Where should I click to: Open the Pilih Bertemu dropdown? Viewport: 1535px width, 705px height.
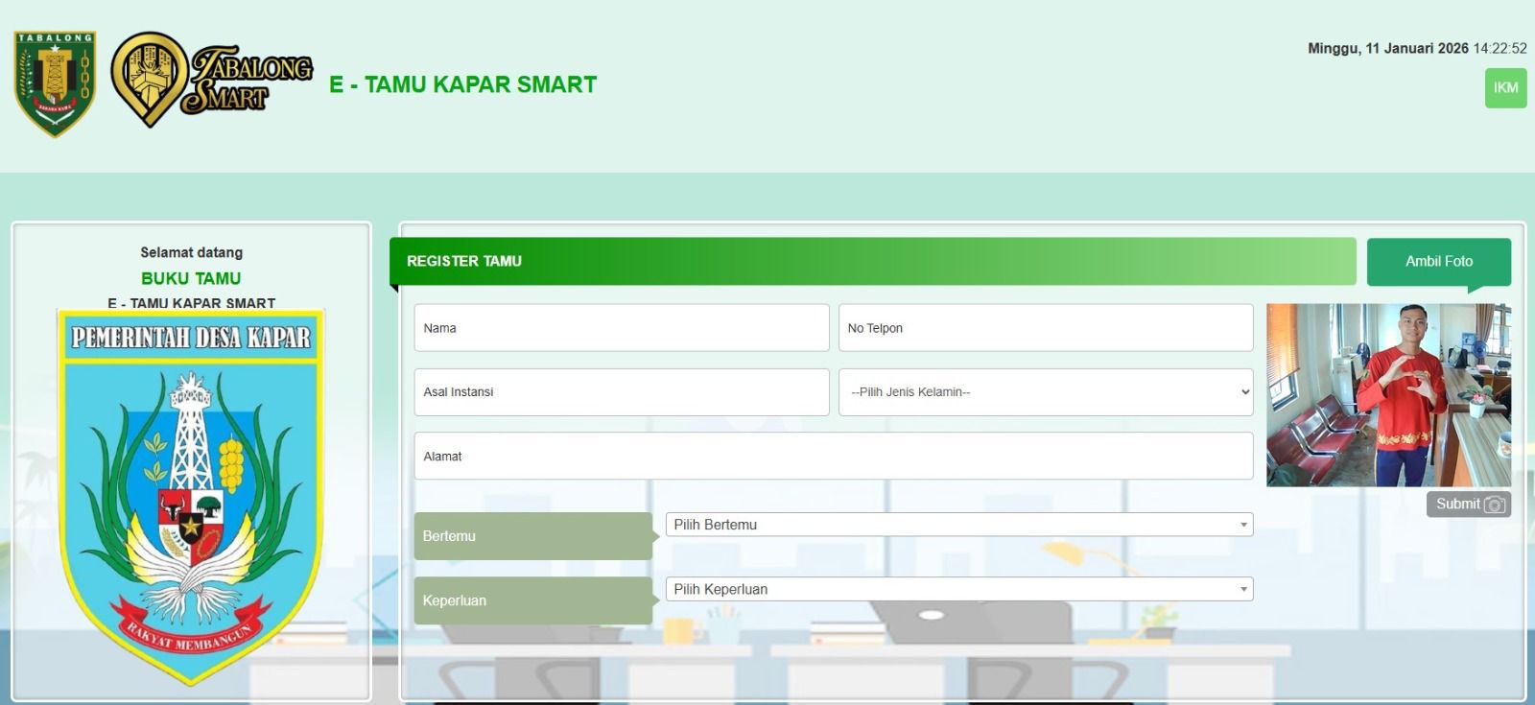[959, 525]
